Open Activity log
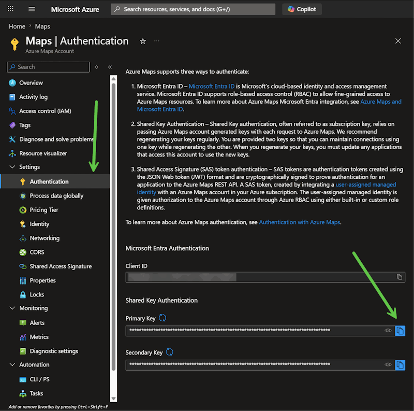Viewport: 414px width, 411px height. point(33,97)
